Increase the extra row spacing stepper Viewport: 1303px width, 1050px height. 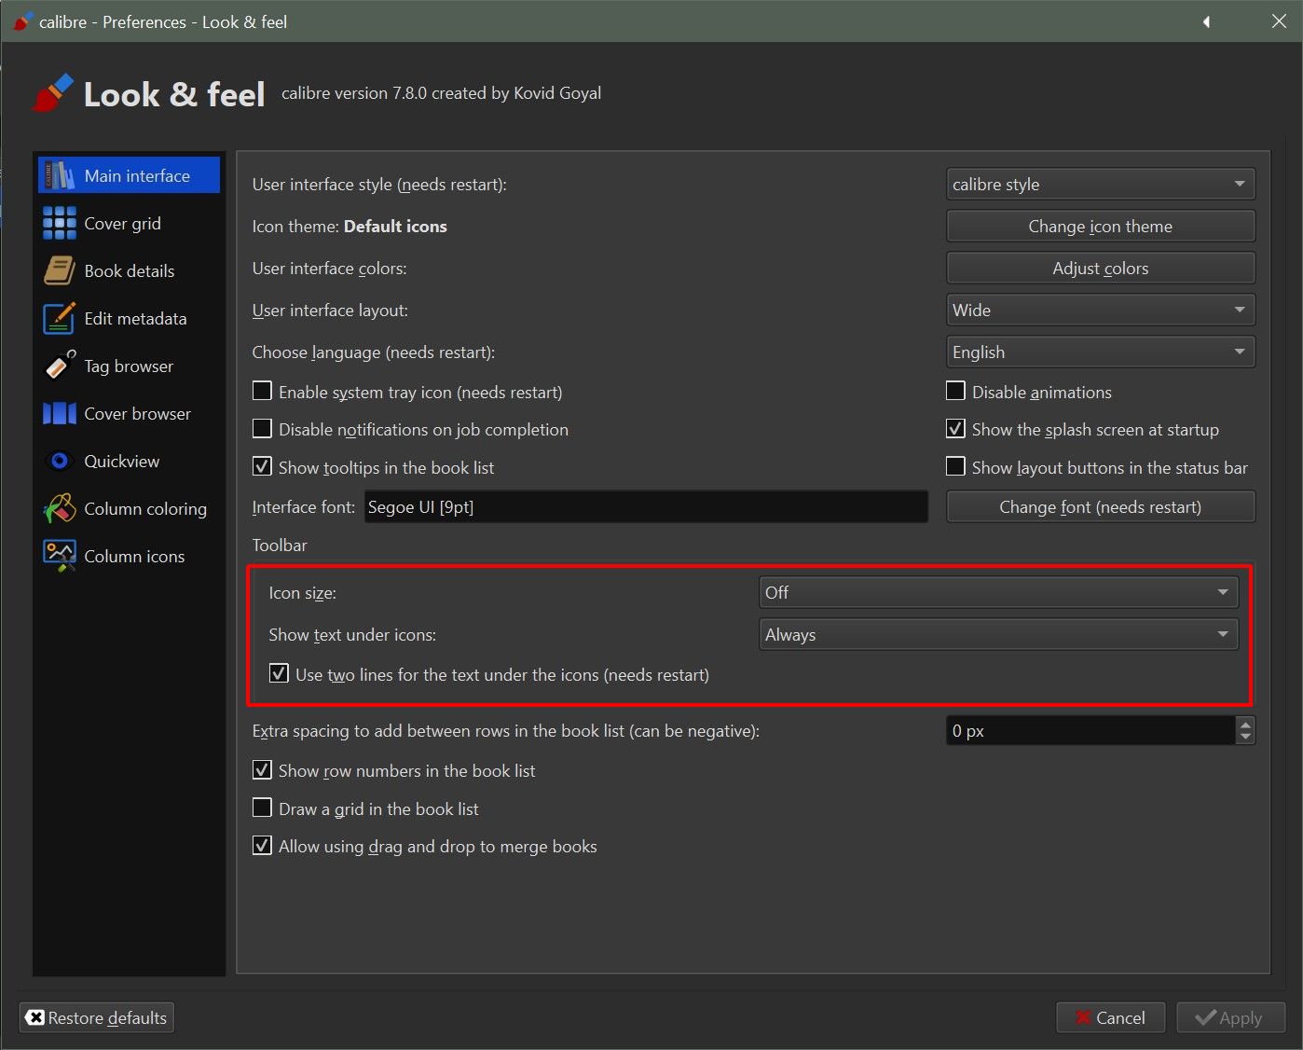pyautogui.click(x=1245, y=724)
